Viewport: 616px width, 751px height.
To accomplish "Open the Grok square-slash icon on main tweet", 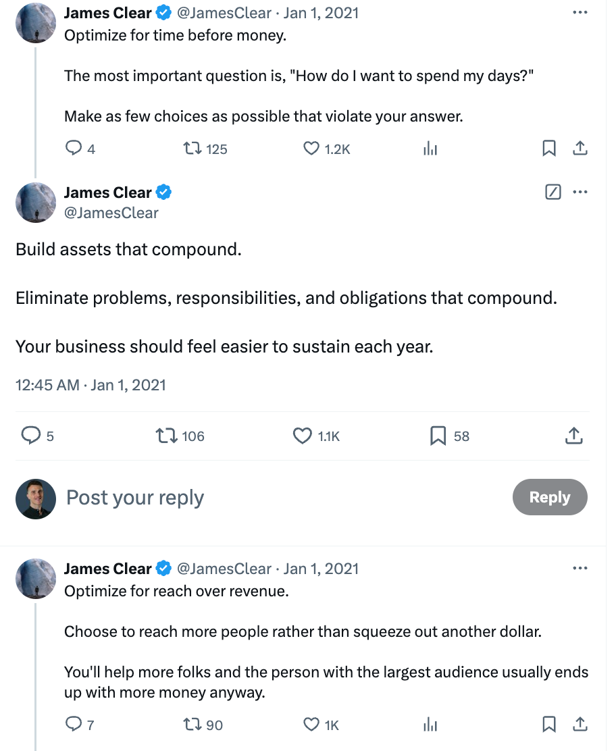I will point(553,192).
